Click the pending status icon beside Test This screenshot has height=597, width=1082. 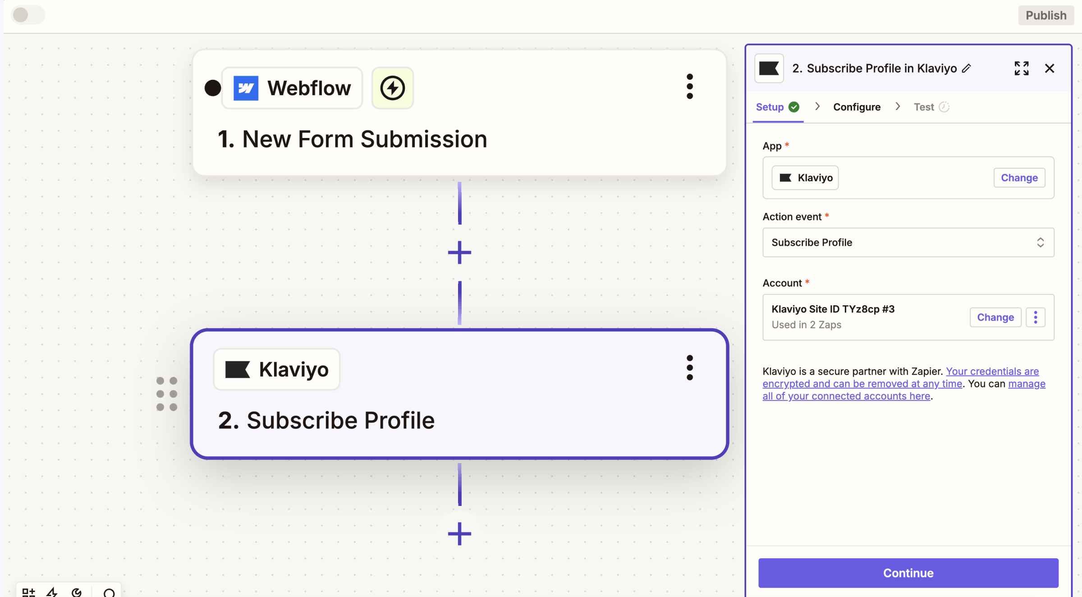coord(944,107)
